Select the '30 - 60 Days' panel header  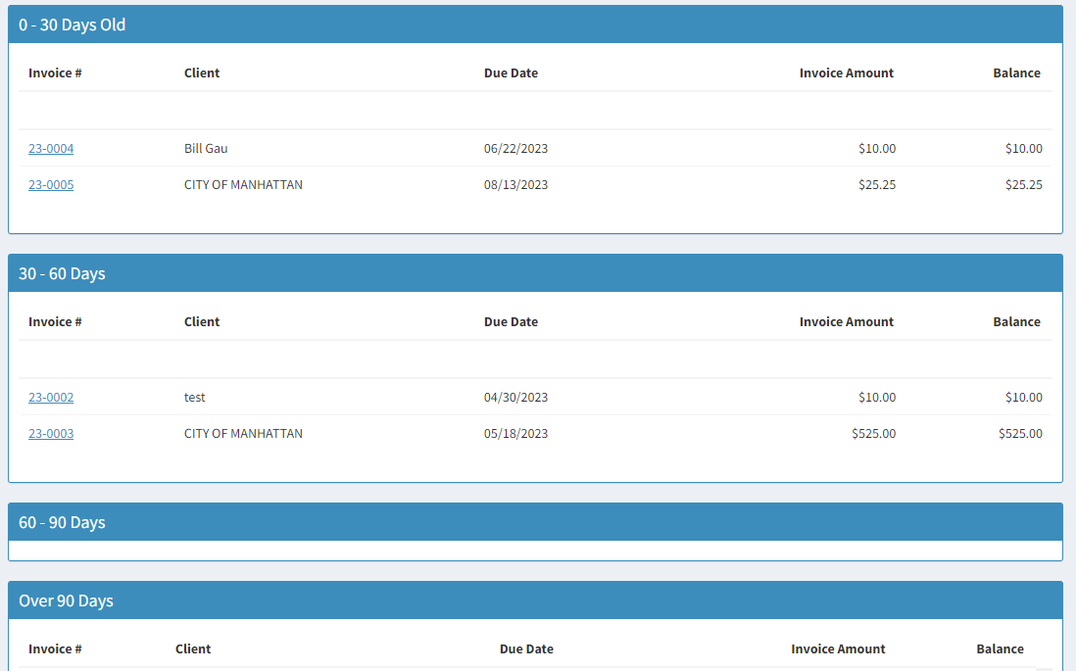pos(535,273)
